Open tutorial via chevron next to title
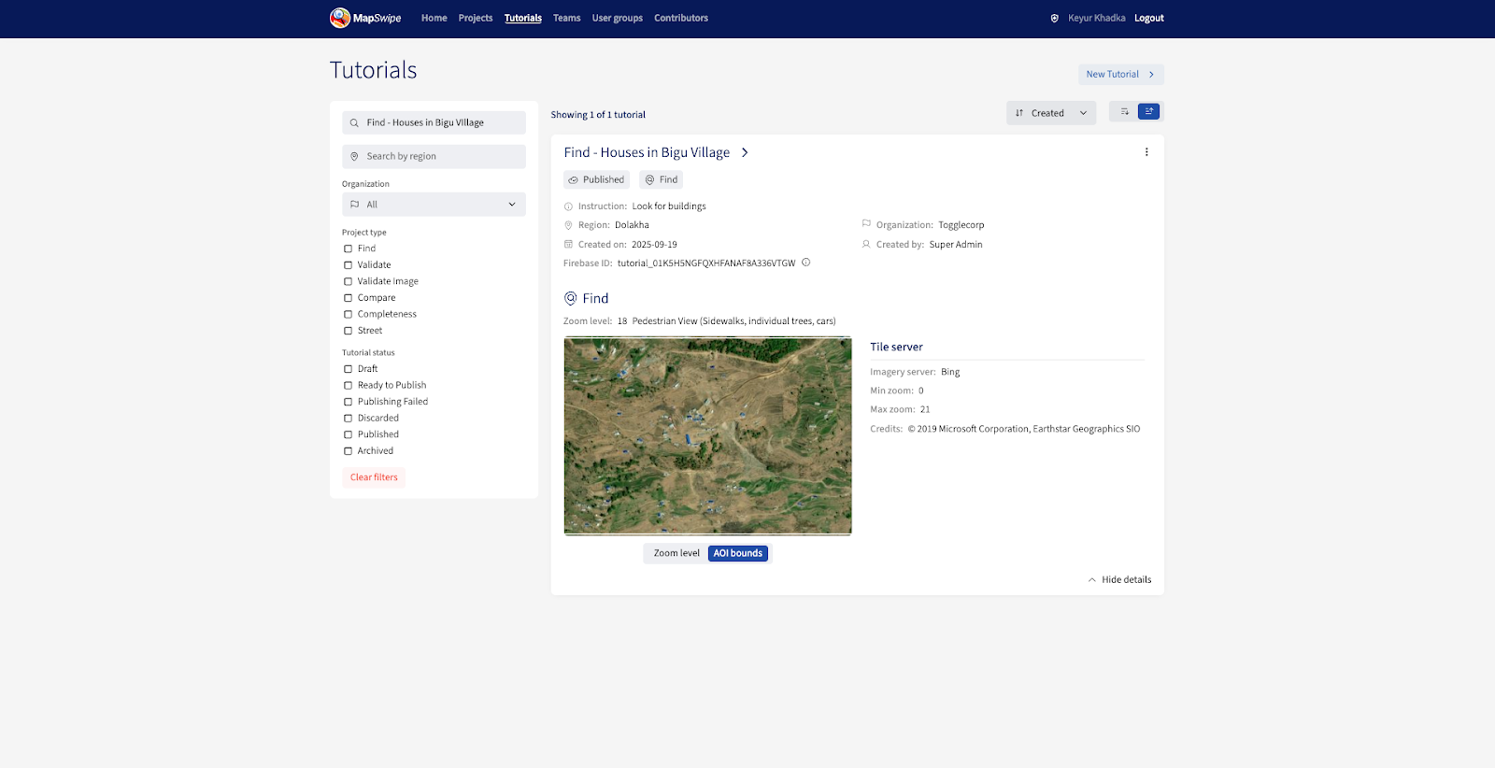Viewport: 1495px width, 768px height. 745,152
